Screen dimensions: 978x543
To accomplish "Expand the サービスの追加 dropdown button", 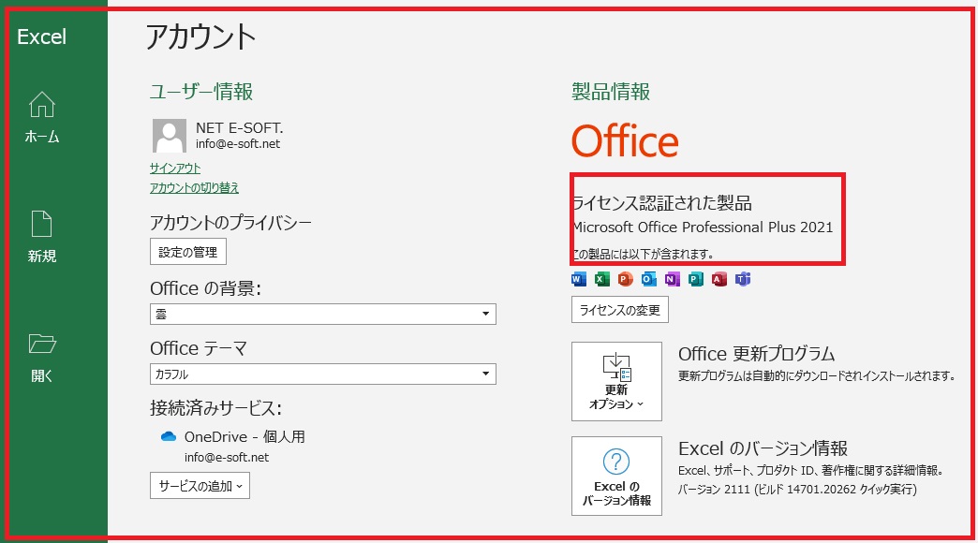I will (x=200, y=486).
